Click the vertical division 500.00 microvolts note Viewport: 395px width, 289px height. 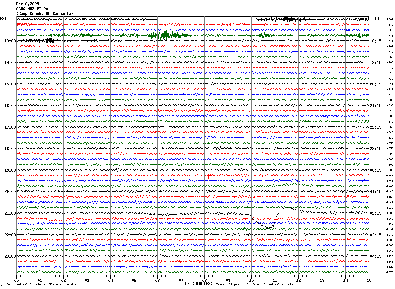click(41, 285)
